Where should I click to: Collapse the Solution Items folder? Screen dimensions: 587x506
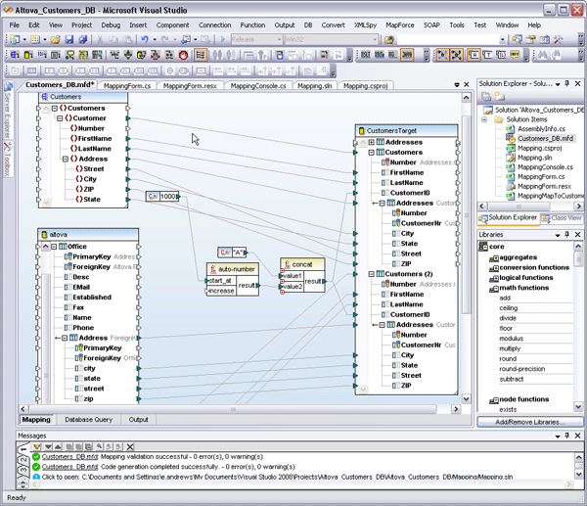(x=484, y=119)
